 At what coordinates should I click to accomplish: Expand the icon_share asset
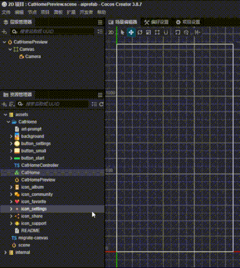11,216
